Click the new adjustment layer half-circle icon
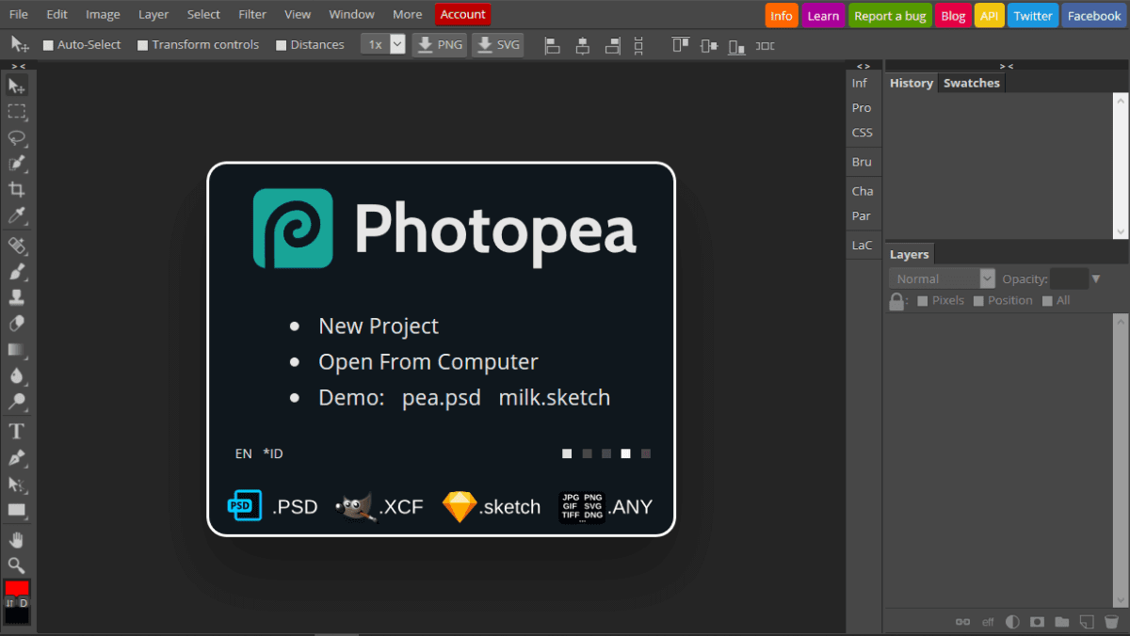This screenshot has height=636, width=1130. tap(1012, 622)
